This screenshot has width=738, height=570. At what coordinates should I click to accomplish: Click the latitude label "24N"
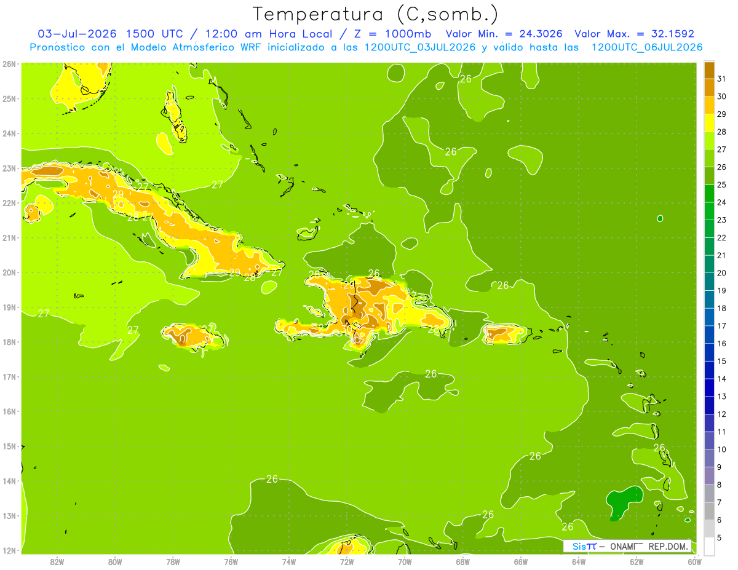(9, 133)
